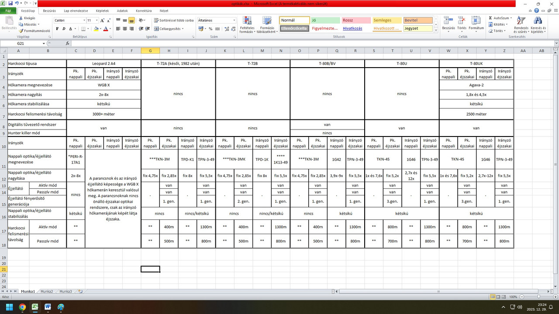
Task: Click the Kivágás (cut) scissors icon
Action: coord(21,18)
